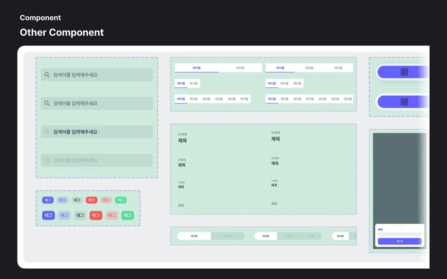Select the large light purple 태그 chip
The height and width of the screenshot is (279, 447).
point(64,215)
